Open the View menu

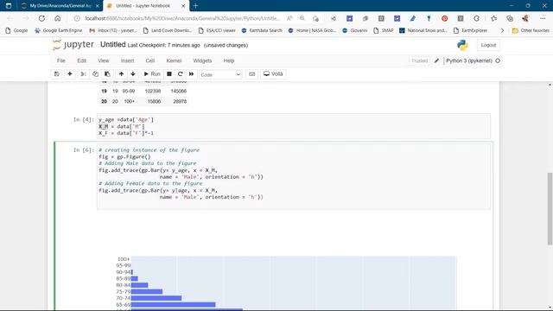[104, 60]
